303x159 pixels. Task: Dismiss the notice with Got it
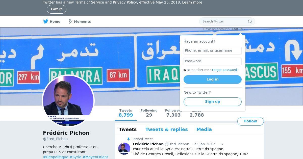click(x=57, y=9)
